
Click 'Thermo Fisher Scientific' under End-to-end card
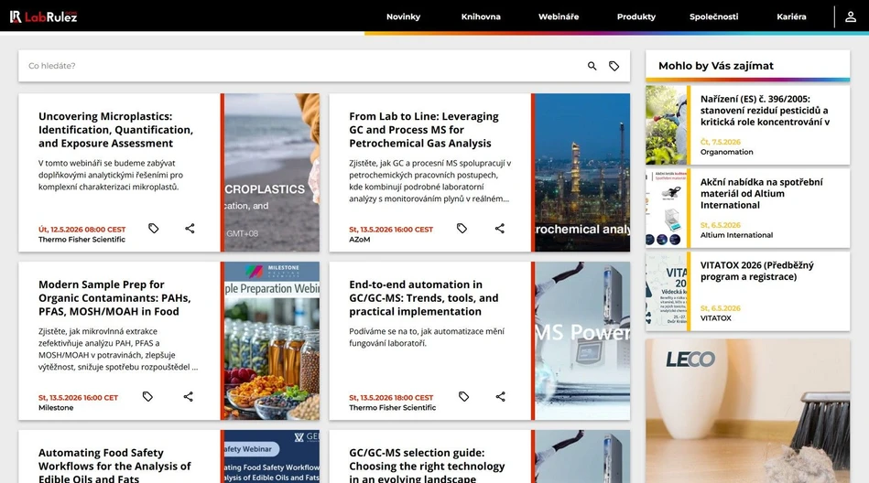(x=393, y=408)
